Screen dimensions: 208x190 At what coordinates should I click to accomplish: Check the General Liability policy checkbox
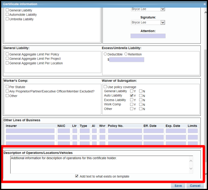7,10
